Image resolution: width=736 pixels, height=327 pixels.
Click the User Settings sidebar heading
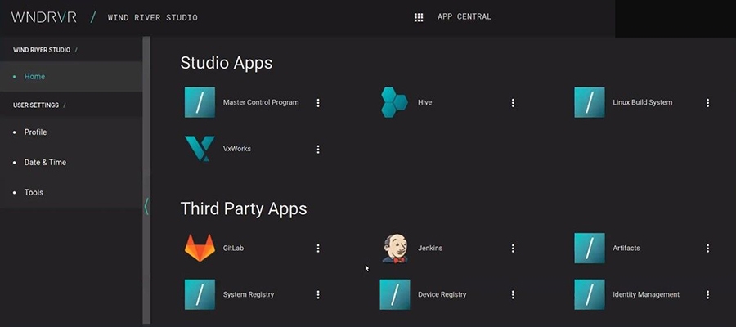(x=36, y=105)
